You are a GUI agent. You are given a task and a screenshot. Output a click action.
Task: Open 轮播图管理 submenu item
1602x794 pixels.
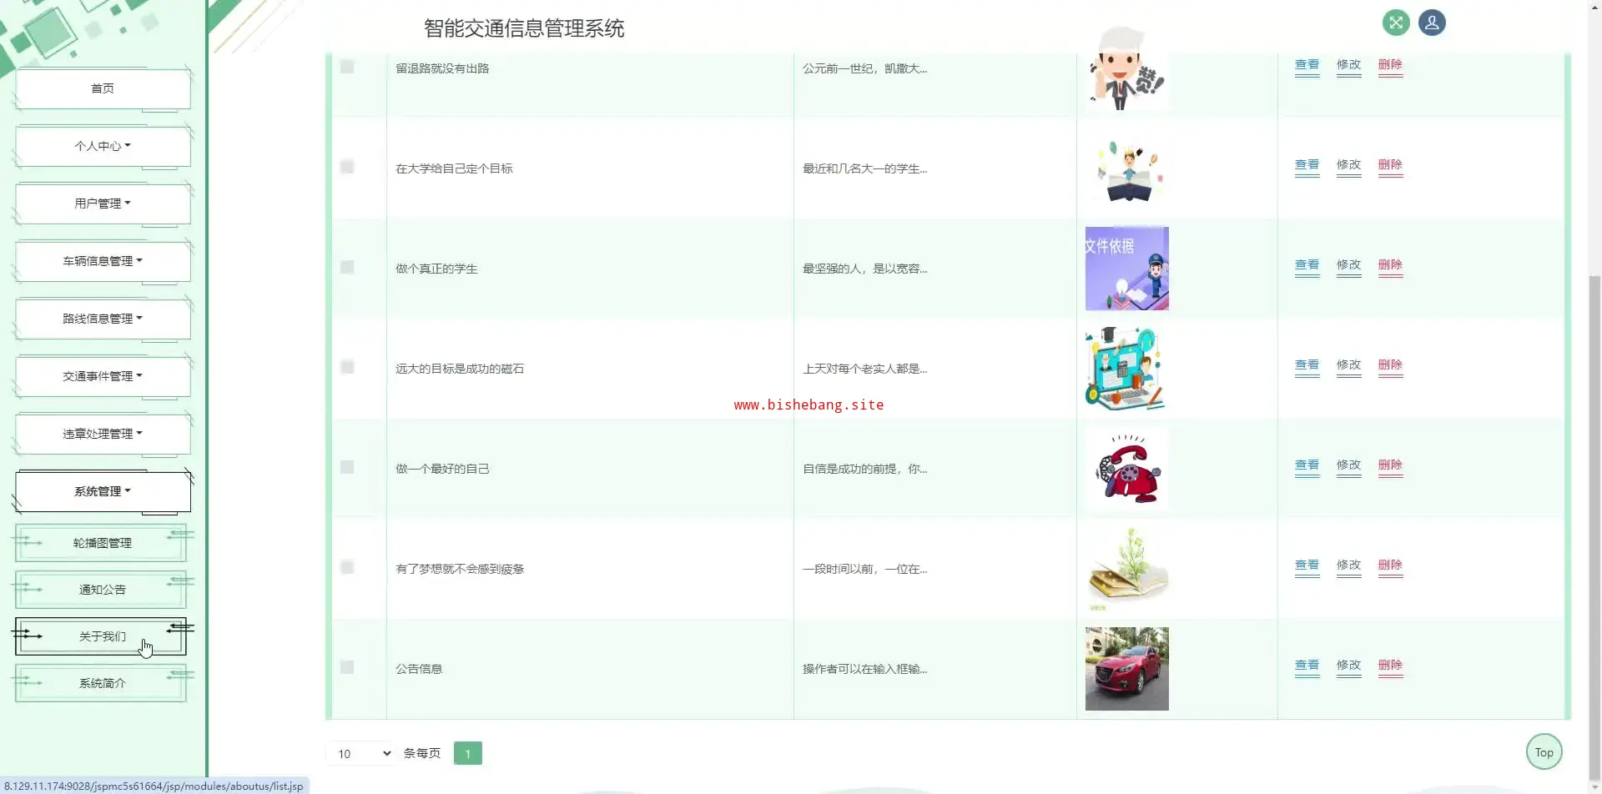pos(102,543)
